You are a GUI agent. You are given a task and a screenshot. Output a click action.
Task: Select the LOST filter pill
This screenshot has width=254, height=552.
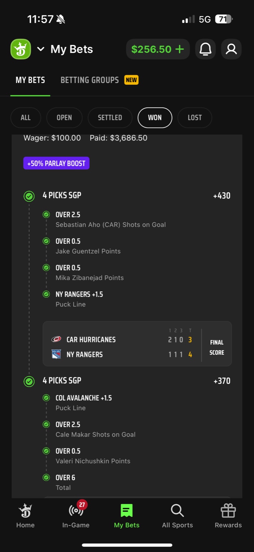point(194,118)
